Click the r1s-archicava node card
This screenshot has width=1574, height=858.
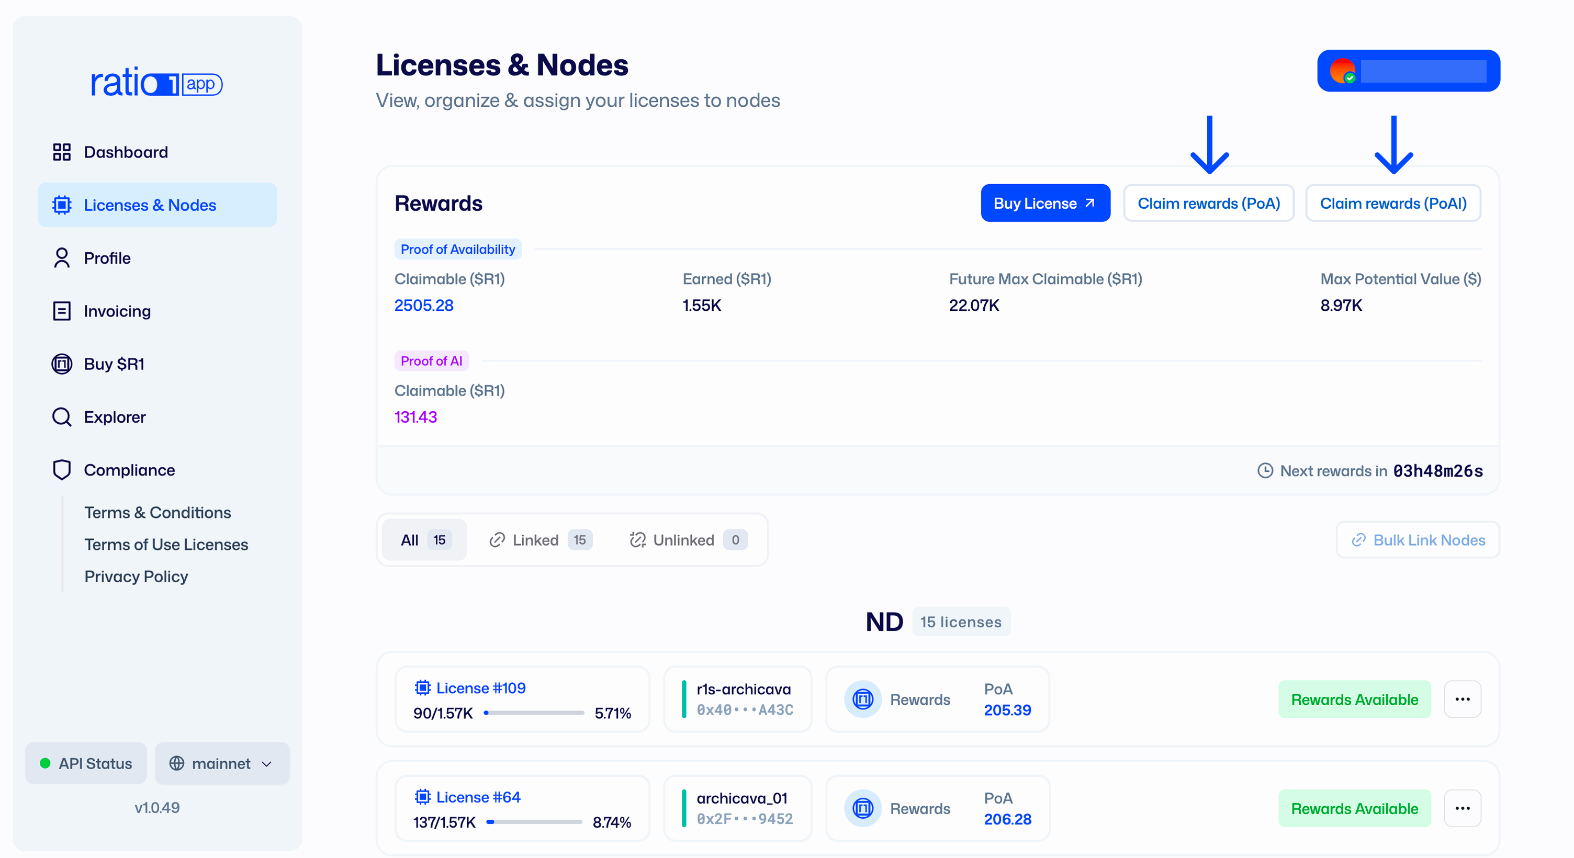point(737,699)
